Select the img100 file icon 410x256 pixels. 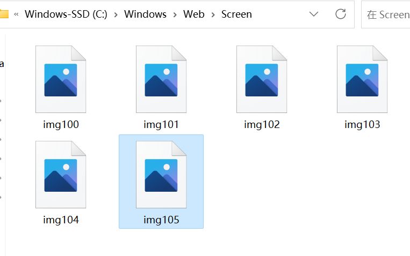[61, 79]
